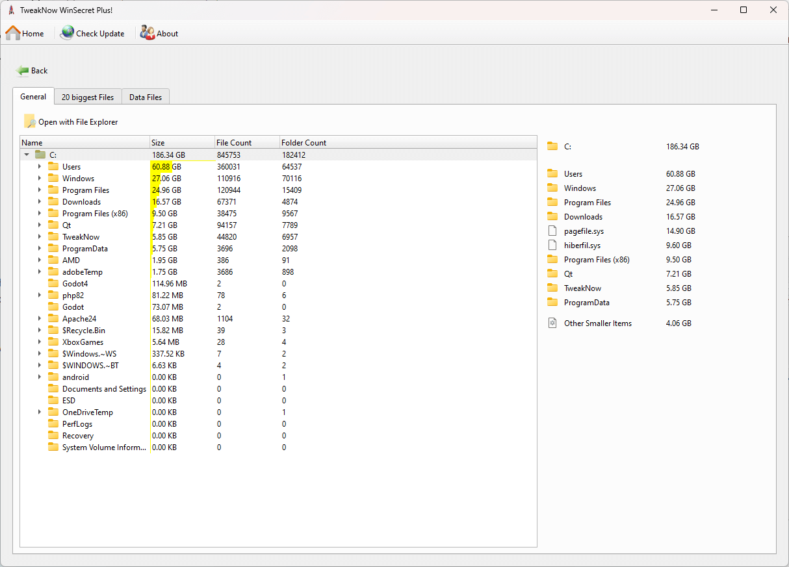Collapse the C: drive tree node
Viewport: 789px width, 567px height.
(26, 155)
